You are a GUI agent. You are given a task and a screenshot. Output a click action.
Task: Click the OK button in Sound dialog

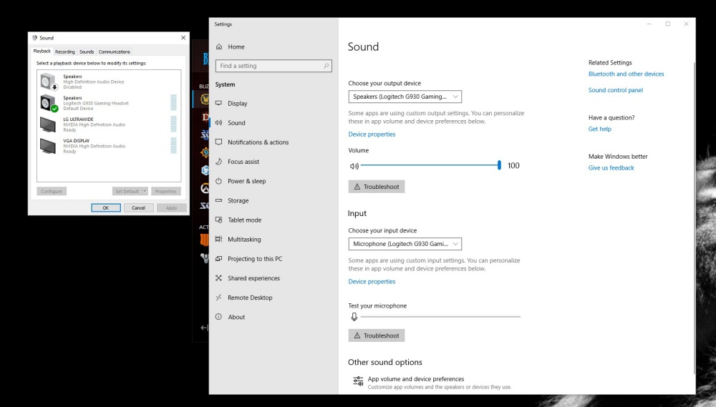click(x=106, y=207)
